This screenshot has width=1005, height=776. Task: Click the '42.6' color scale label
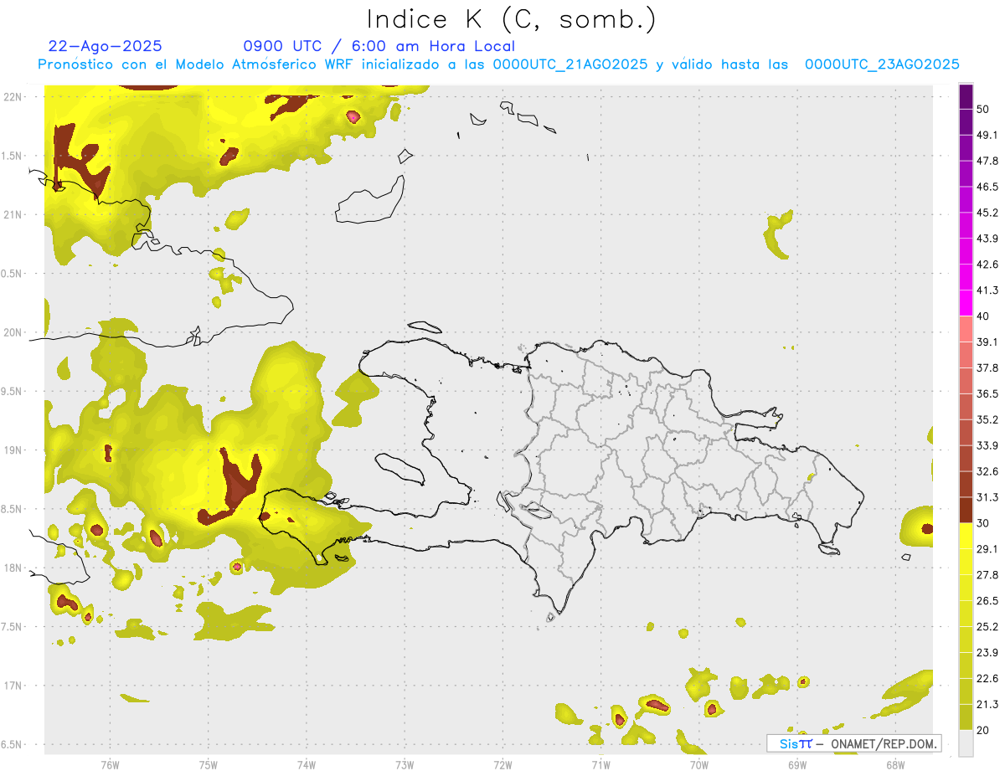[x=987, y=265]
